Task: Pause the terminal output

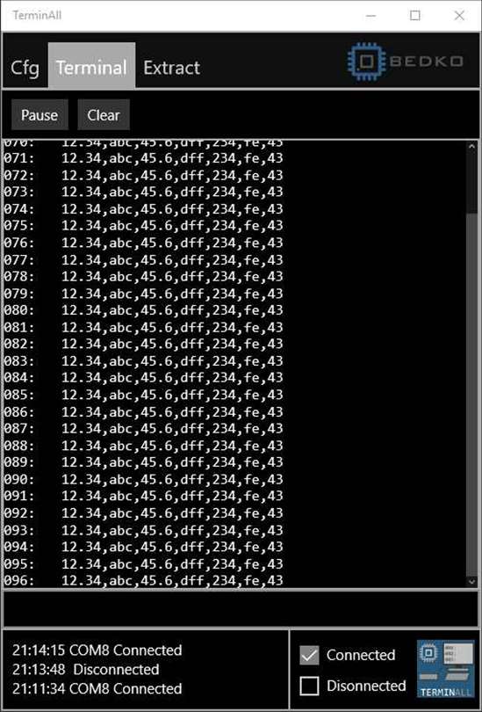Action: point(40,115)
